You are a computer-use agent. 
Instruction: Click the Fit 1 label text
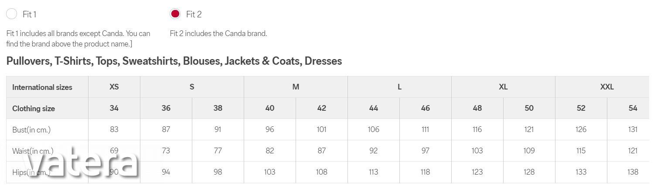click(x=29, y=14)
